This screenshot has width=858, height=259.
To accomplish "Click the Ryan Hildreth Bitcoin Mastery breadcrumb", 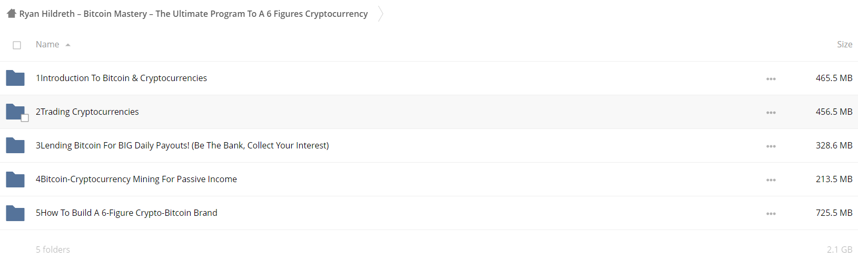I will pyautogui.click(x=193, y=14).
